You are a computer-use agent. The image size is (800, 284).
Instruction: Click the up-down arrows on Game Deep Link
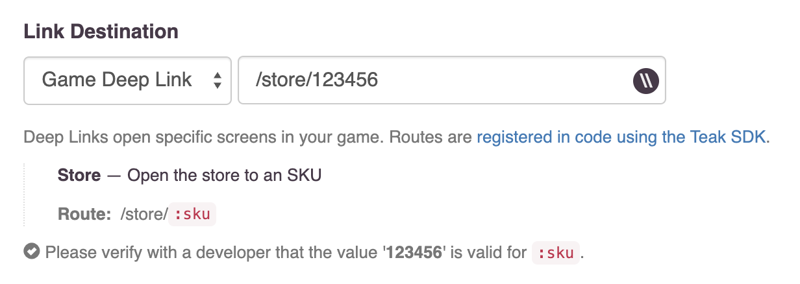click(x=218, y=80)
